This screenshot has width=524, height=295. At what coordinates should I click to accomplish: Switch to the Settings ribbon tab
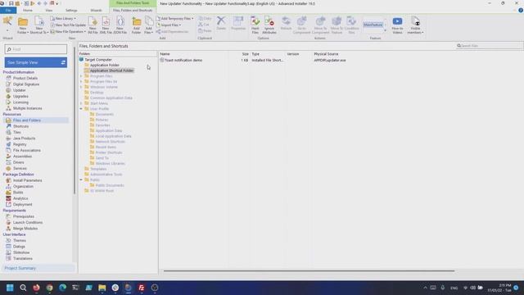click(x=71, y=11)
